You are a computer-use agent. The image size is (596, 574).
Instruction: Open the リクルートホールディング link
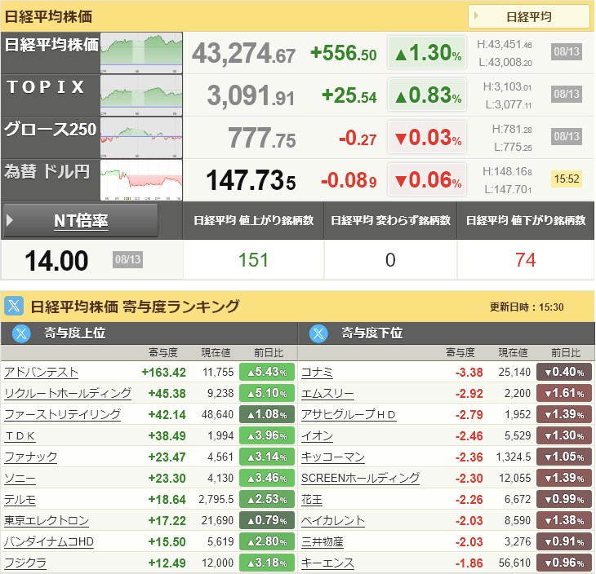coord(68,393)
